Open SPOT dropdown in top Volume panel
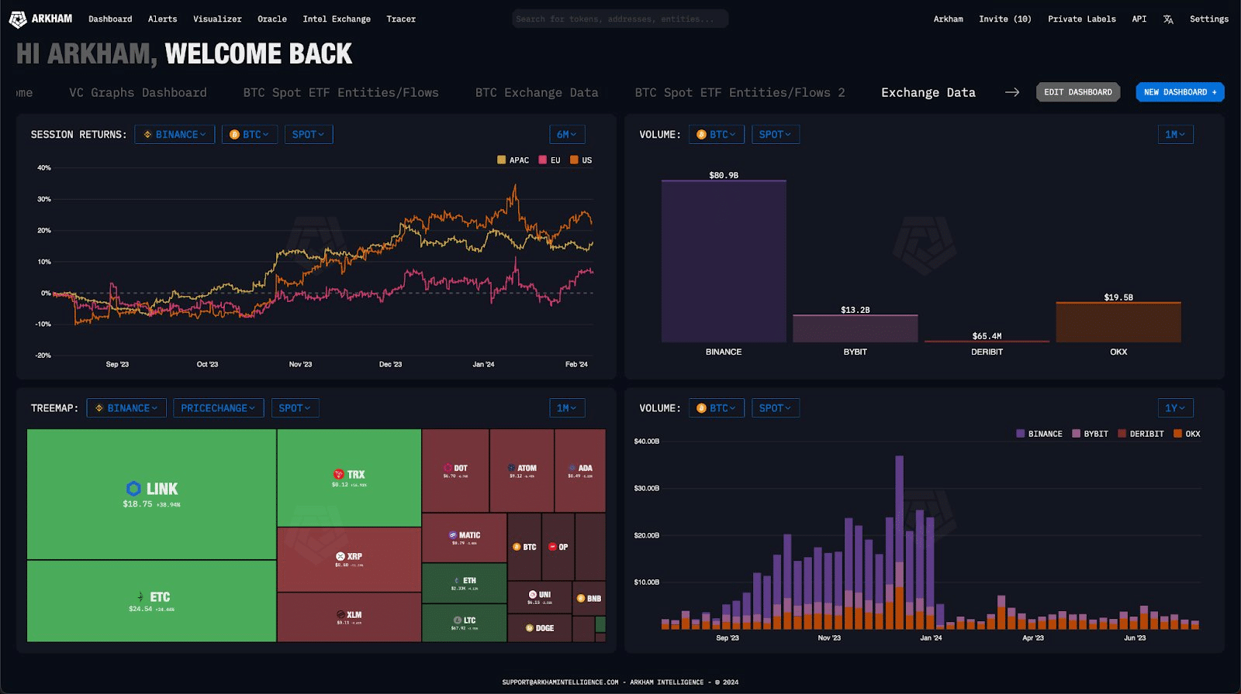1241x694 pixels. [x=776, y=135]
